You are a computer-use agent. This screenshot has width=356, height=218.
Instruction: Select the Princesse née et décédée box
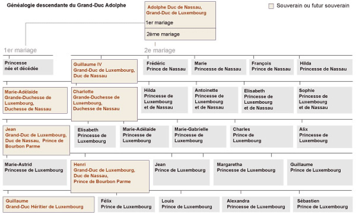pos(28,67)
